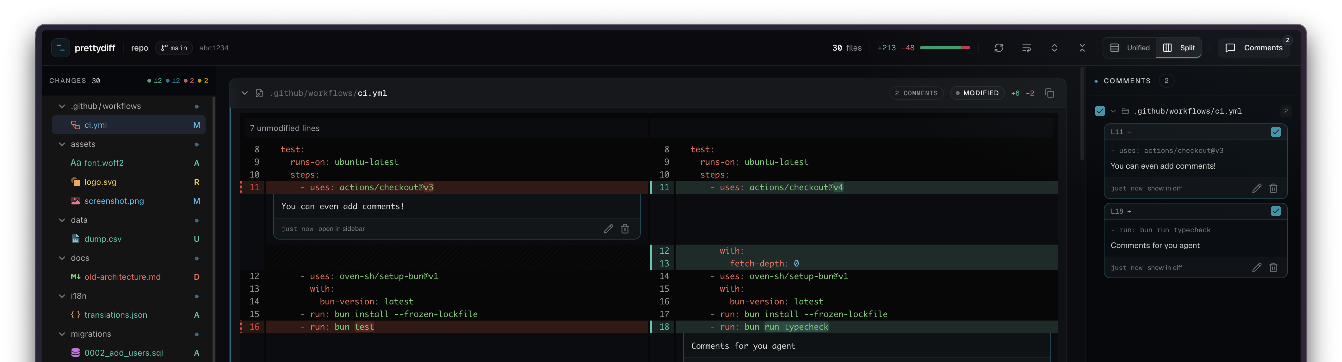Open the main branch selector
The image size is (1342, 362).
(x=174, y=48)
